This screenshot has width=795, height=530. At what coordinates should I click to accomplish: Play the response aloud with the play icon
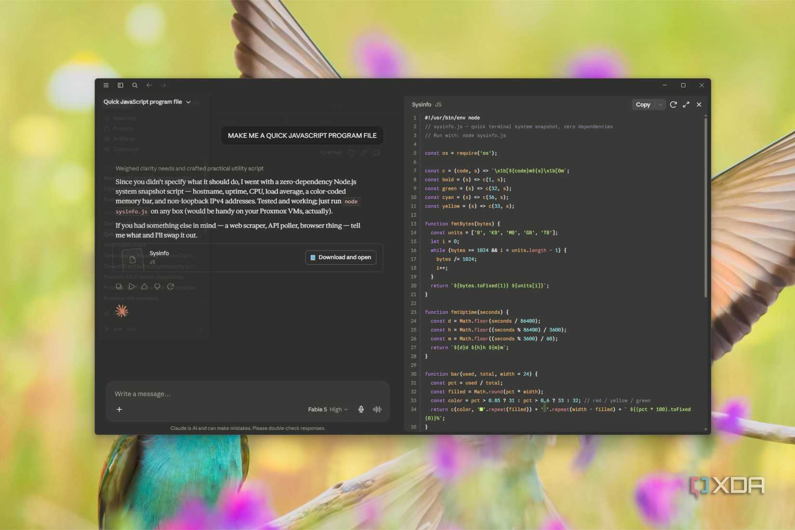click(132, 287)
